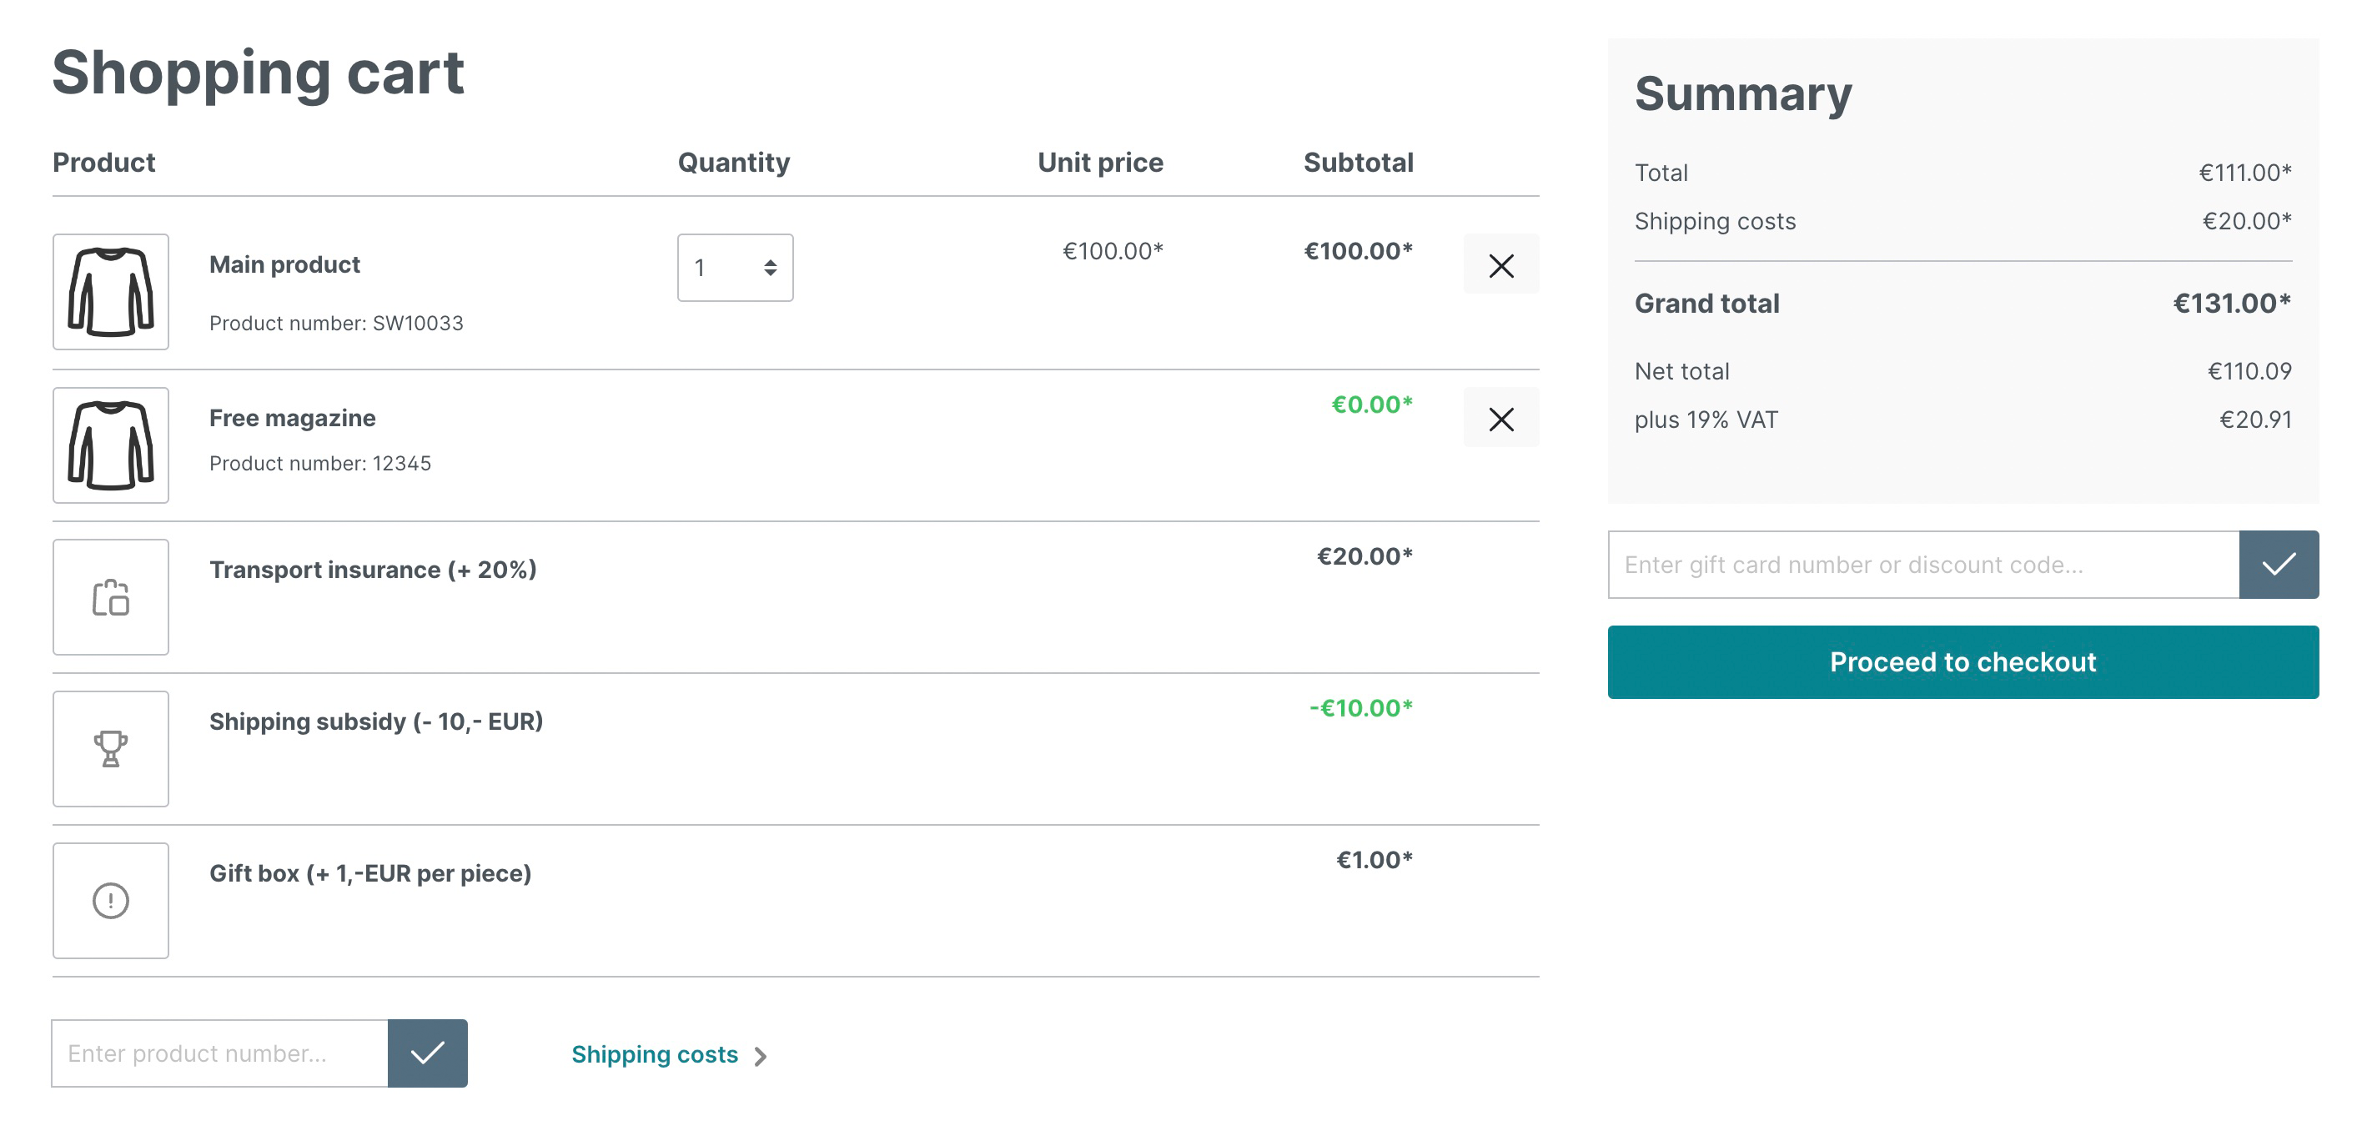Select the Gift box (+ 1,-EUR per piece) label
Viewport: 2372px width, 1141px height.
pos(370,874)
